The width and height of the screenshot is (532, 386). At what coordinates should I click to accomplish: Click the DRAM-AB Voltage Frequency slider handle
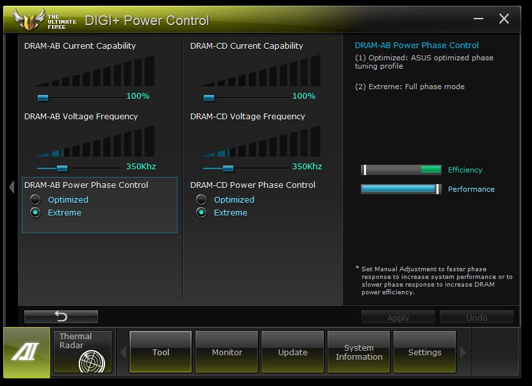click(62, 168)
